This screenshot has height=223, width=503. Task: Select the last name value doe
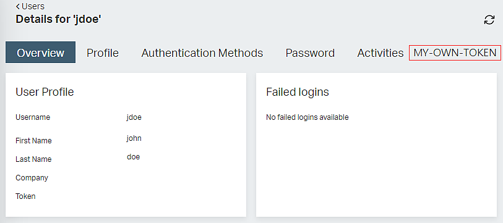tap(134, 157)
